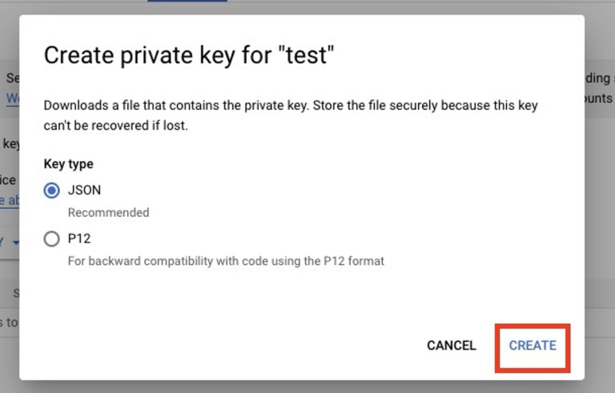Click the "Recommended" hint under JSON
The height and width of the screenshot is (393, 615).
(108, 213)
